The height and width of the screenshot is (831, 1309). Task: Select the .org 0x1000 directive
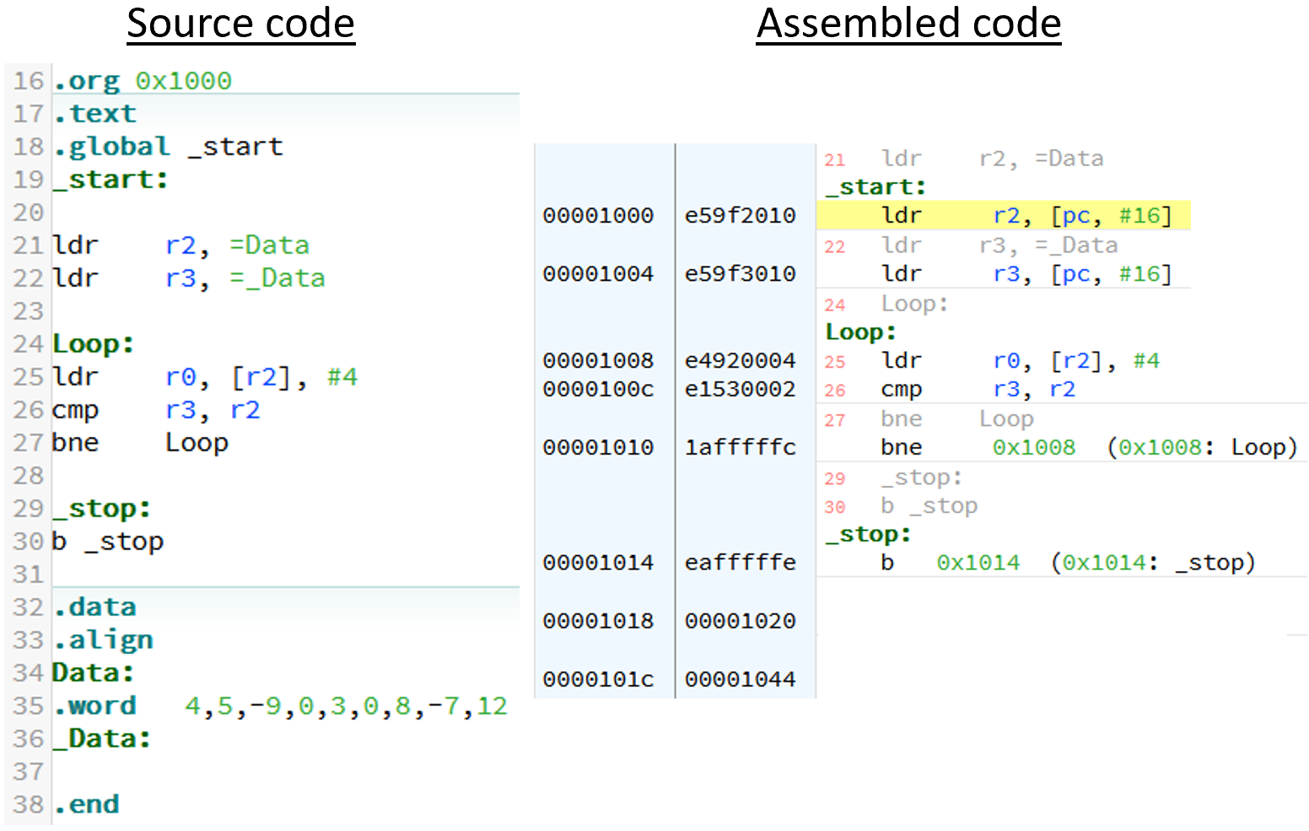tap(142, 80)
